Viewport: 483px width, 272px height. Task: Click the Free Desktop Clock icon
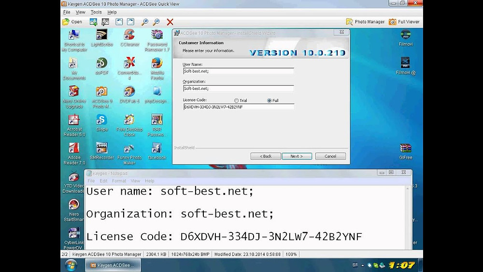(129, 126)
